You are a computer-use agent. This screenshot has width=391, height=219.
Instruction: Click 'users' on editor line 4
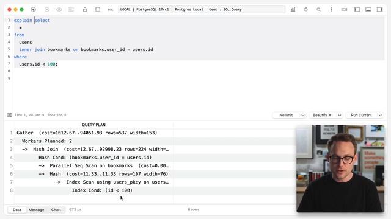point(26,42)
